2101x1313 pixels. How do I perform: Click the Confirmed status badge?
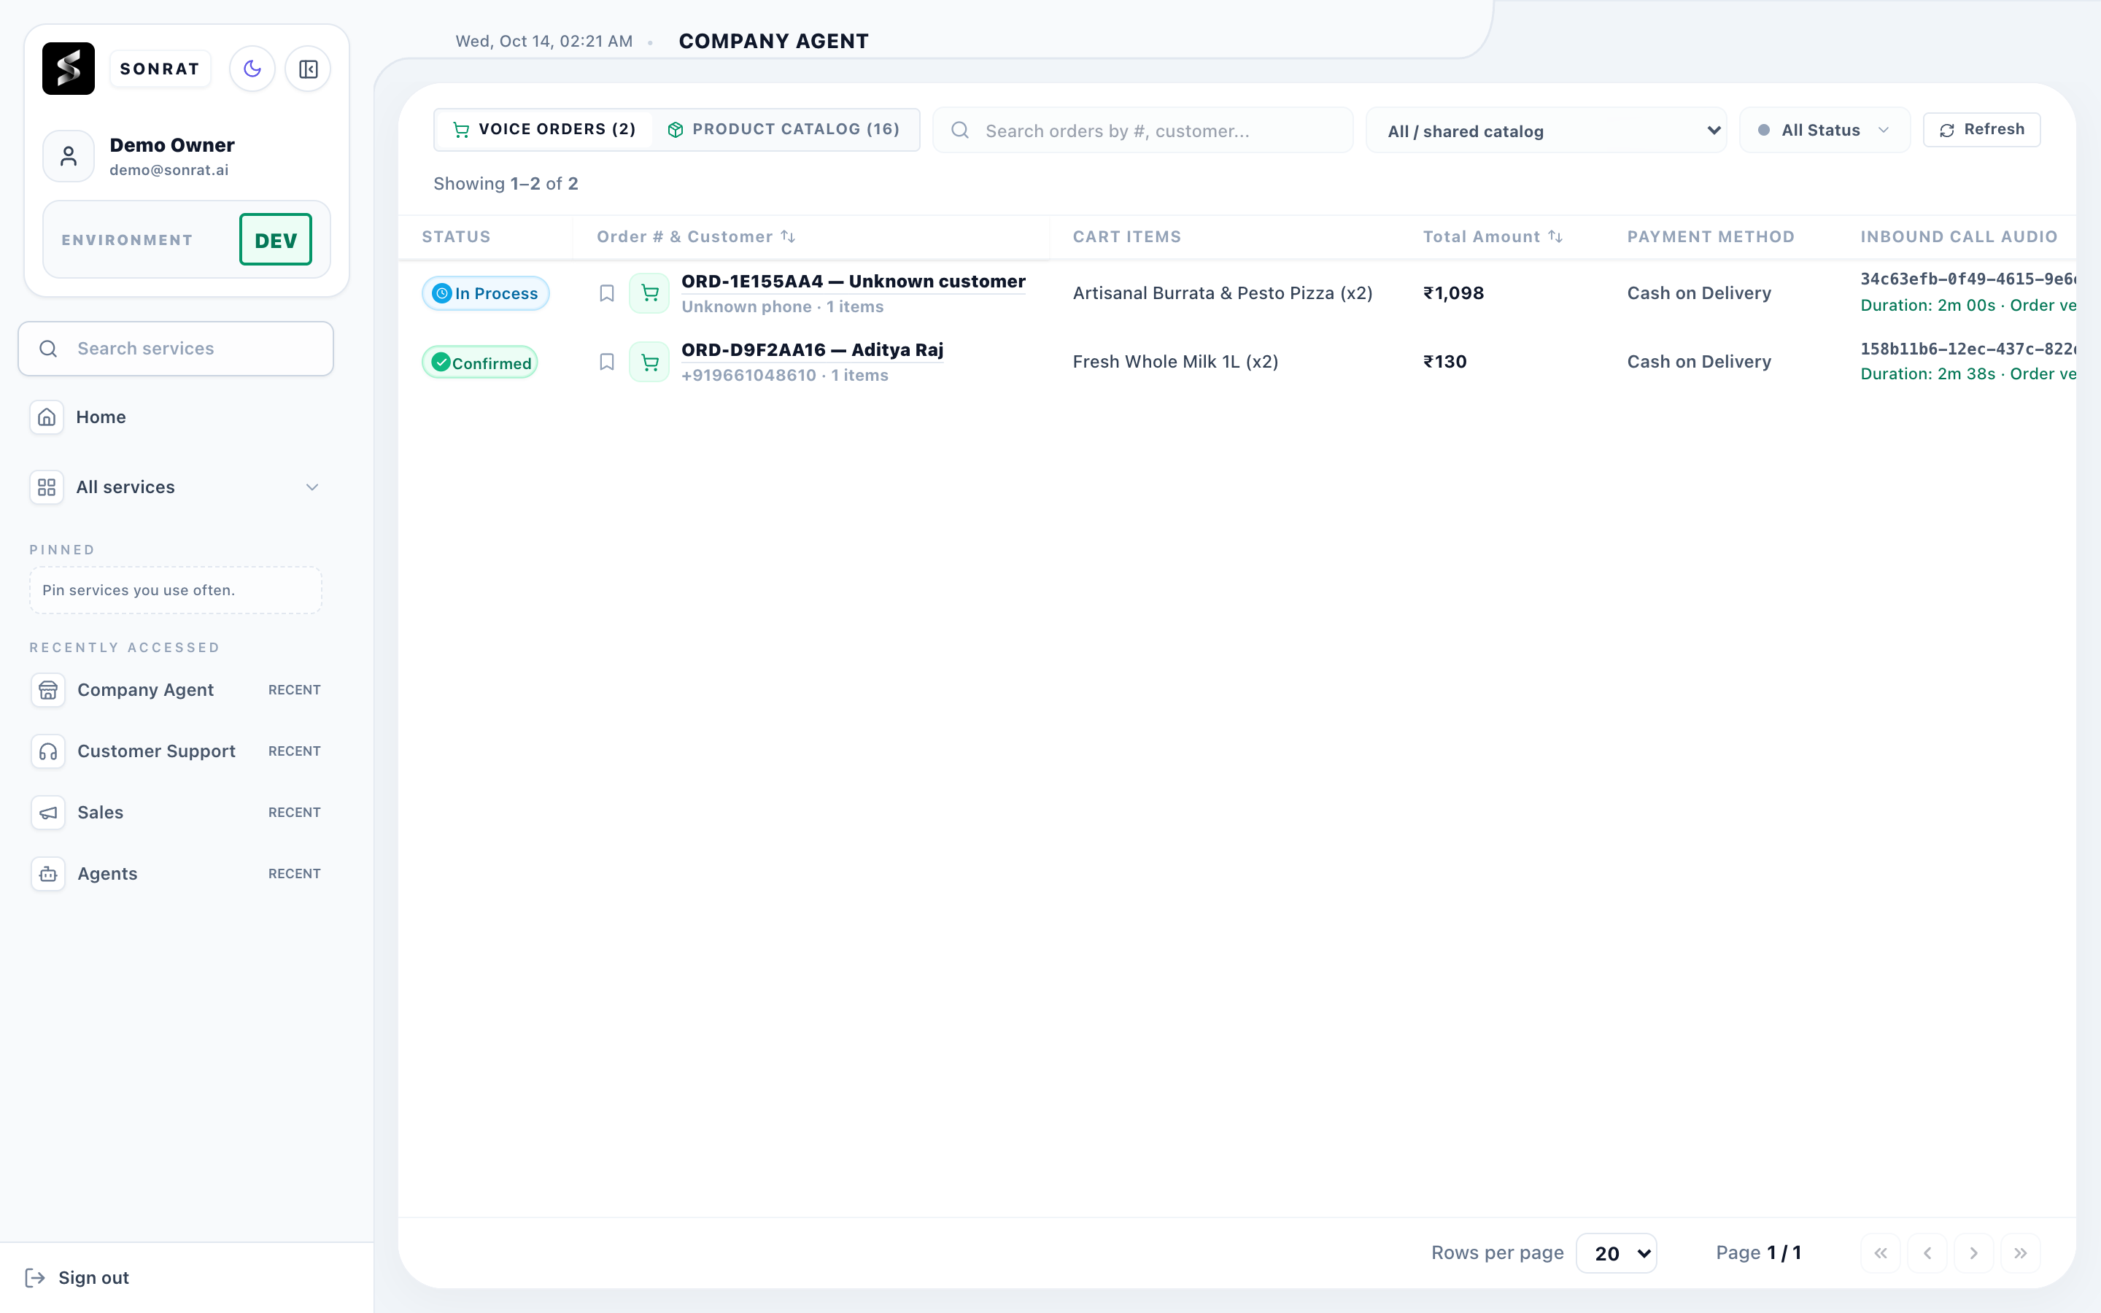480,362
